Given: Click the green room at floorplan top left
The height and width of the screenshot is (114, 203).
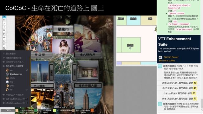Looking at the screenshot, I should (x=121, y=20).
